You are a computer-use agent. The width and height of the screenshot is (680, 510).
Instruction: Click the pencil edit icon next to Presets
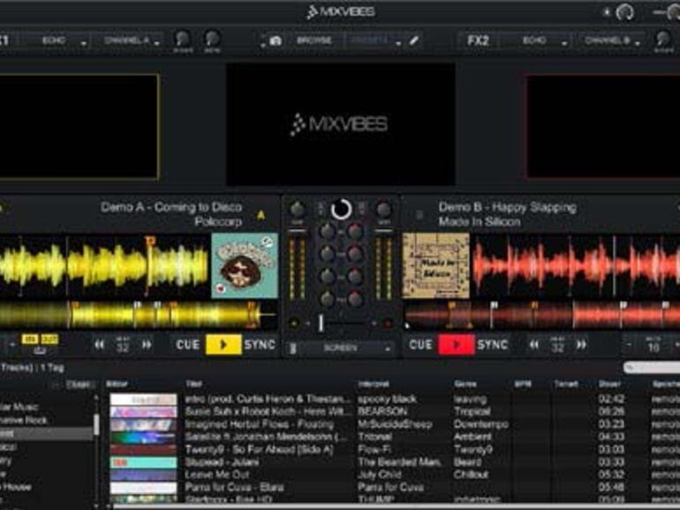coord(414,41)
